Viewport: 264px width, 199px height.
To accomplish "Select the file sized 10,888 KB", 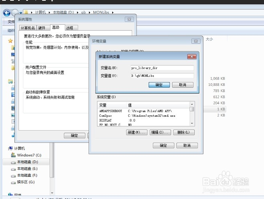I will click(216, 84).
